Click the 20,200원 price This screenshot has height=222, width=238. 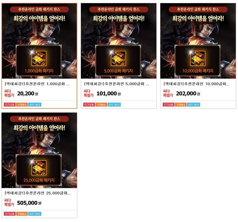click(x=28, y=94)
